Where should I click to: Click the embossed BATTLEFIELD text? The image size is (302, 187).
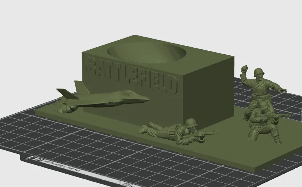click(131, 76)
